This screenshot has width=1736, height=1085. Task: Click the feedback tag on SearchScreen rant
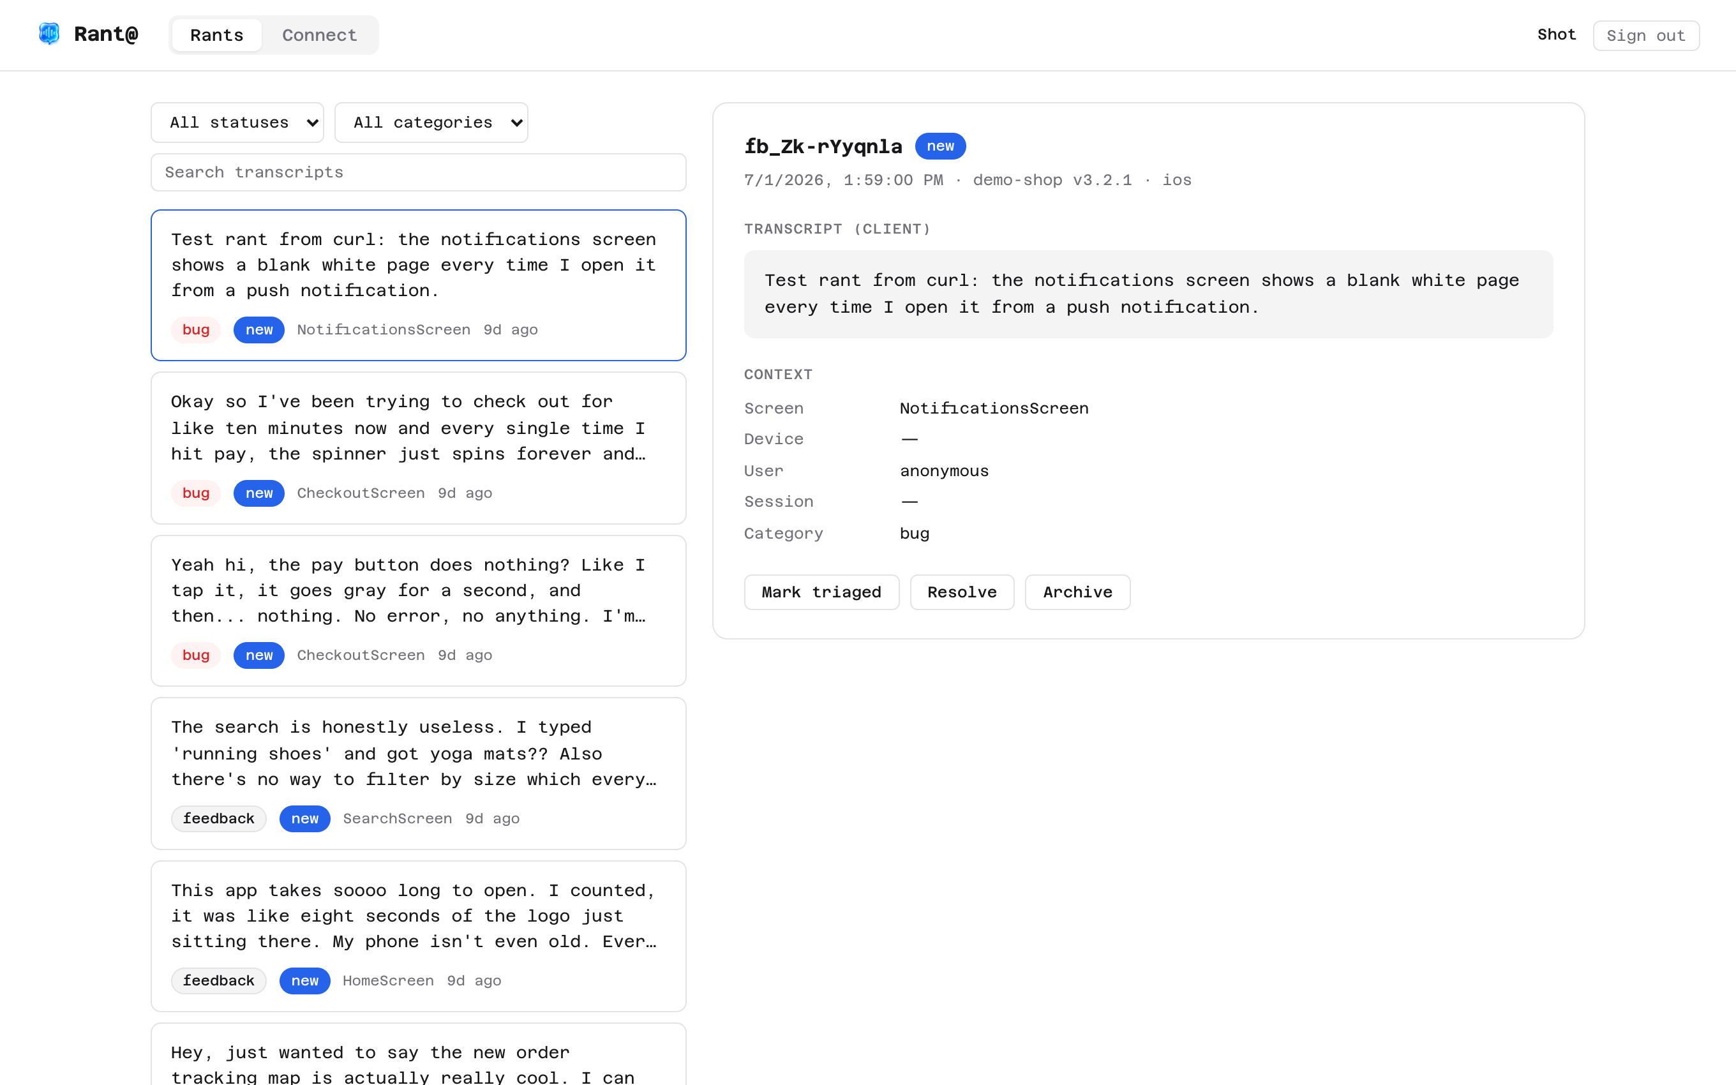point(219,819)
